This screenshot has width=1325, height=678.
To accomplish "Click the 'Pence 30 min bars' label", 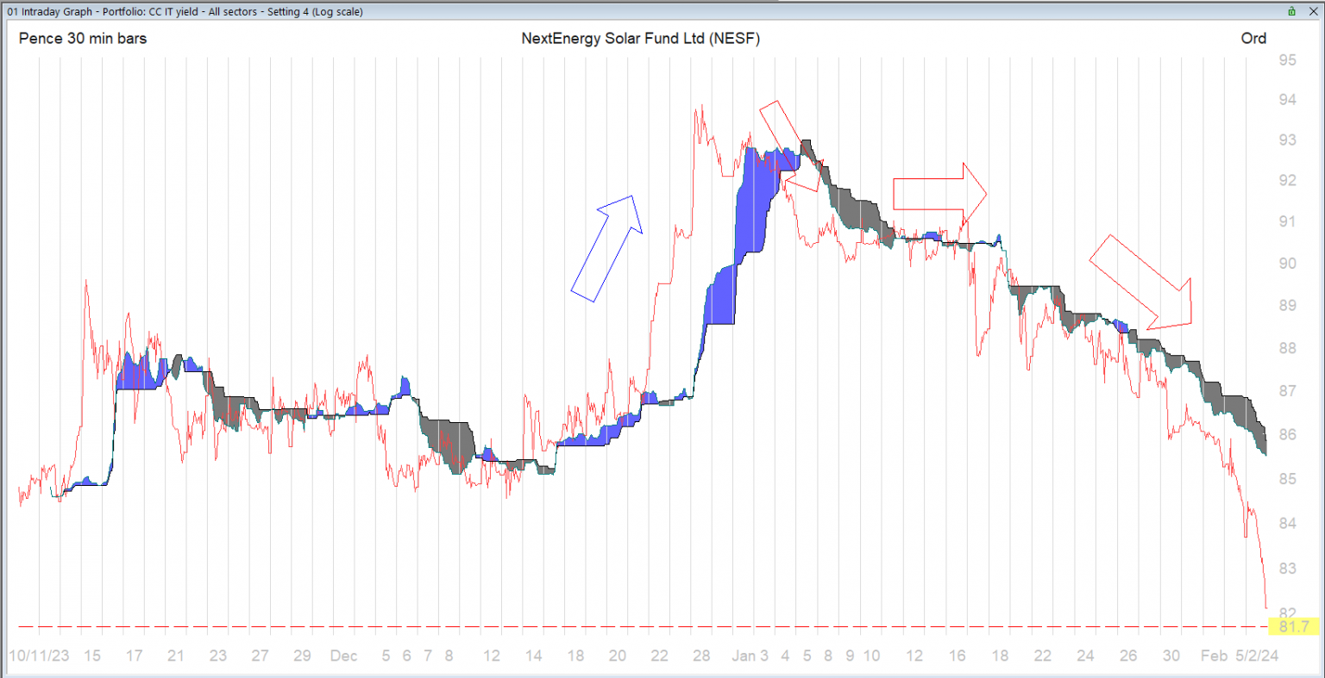I will coord(83,38).
